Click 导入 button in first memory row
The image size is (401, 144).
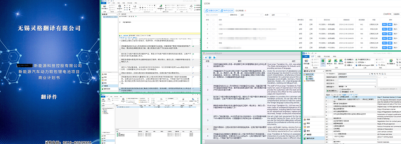384,24
